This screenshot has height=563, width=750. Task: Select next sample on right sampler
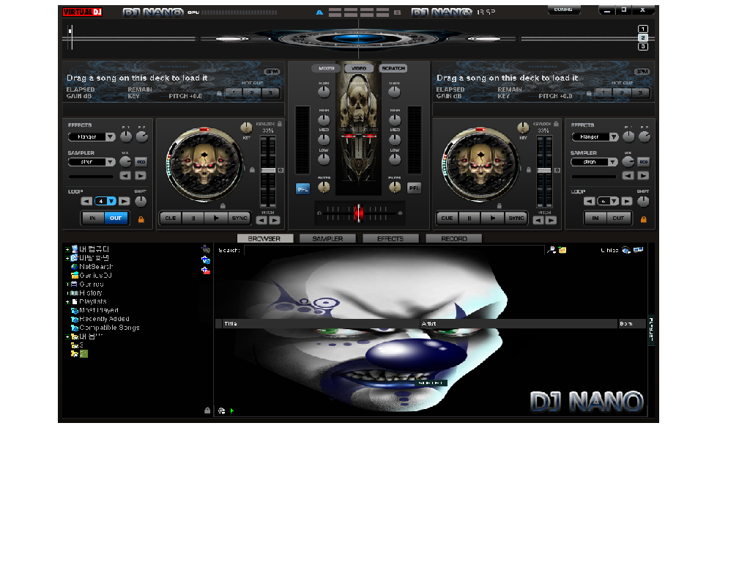pyautogui.click(x=643, y=176)
